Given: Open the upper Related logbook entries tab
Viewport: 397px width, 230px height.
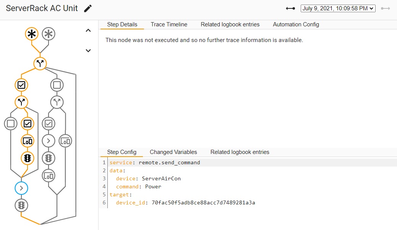Looking at the screenshot, I should (x=230, y=24).
